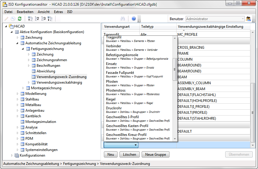Click the Teiletyp column header
This screenshot has width=258, height=169.
tap(158, 27)
